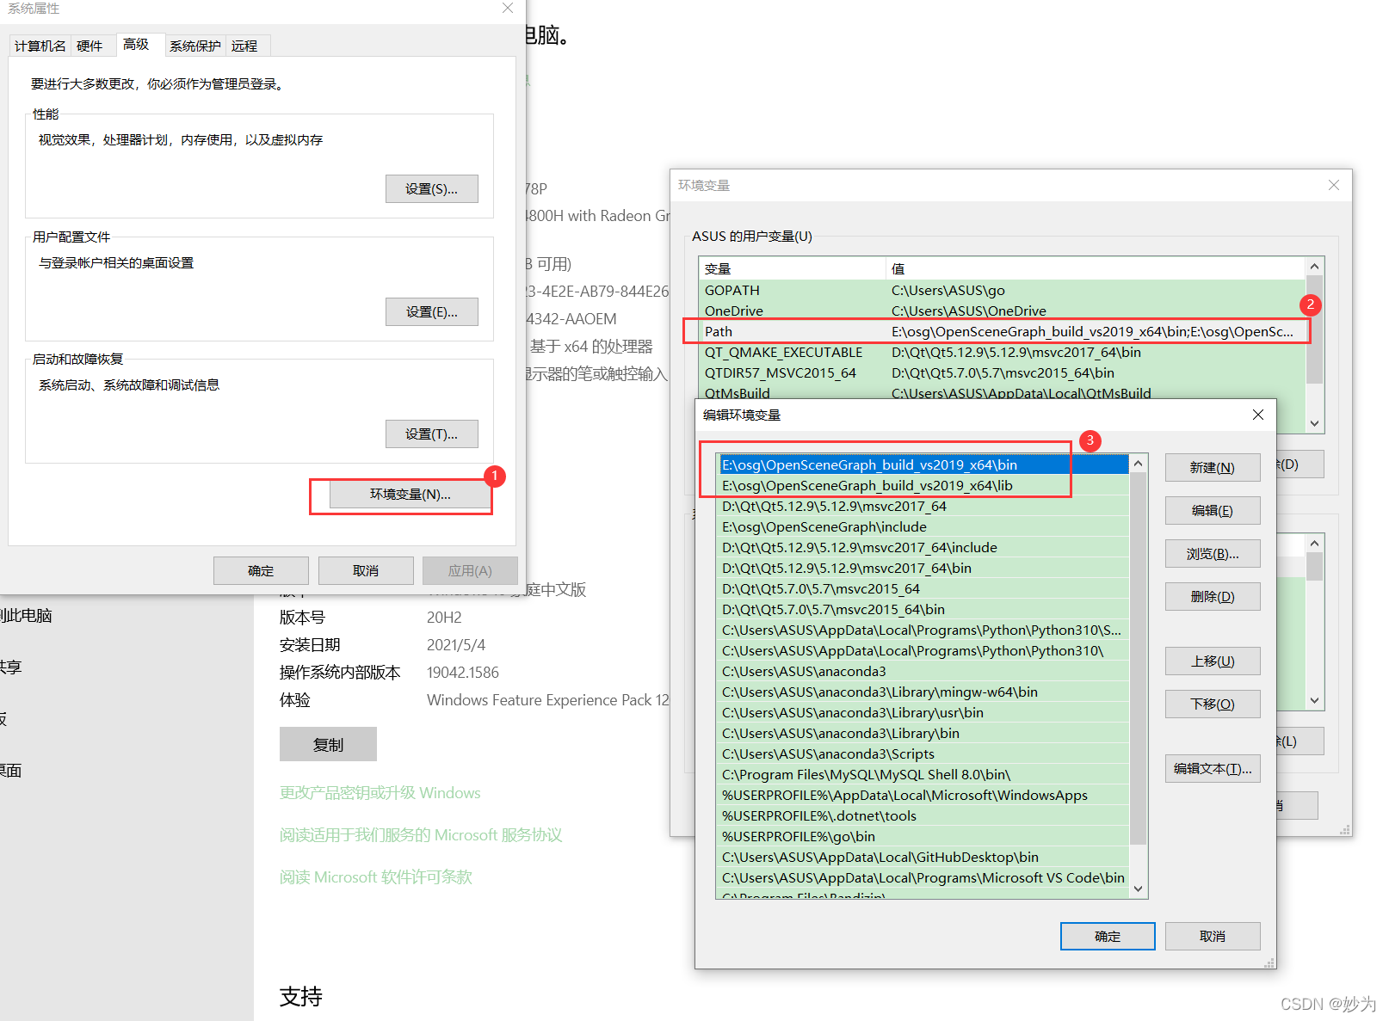Open the 系统保护 tab

195,46
